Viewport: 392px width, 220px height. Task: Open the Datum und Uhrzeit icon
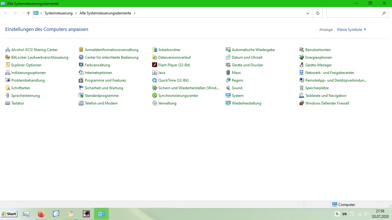[x=228, y=57]
